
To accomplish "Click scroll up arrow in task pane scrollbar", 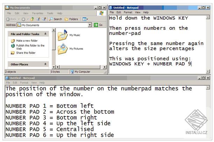I will (x=54, y=30).
